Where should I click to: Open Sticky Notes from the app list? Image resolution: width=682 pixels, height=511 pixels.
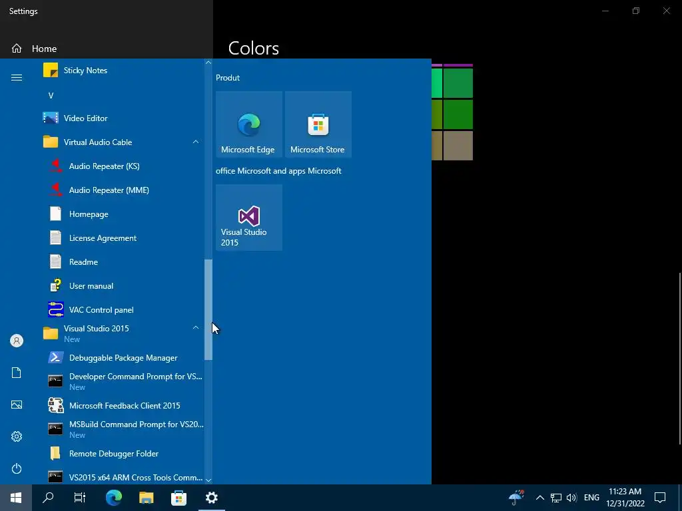coord(122,71)
